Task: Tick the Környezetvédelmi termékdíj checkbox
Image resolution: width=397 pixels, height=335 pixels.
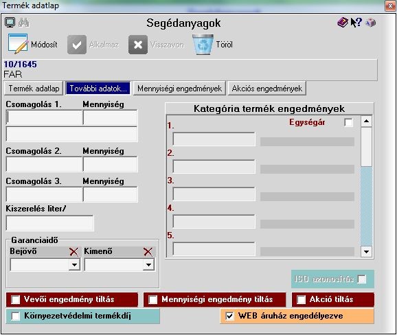Action: (x=15, y=316)
